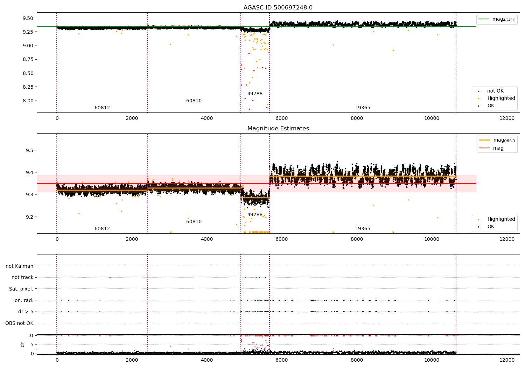Click the 'dr' axis label
The width and height of the screenshot is (525, 368).
tap(23, 345)
